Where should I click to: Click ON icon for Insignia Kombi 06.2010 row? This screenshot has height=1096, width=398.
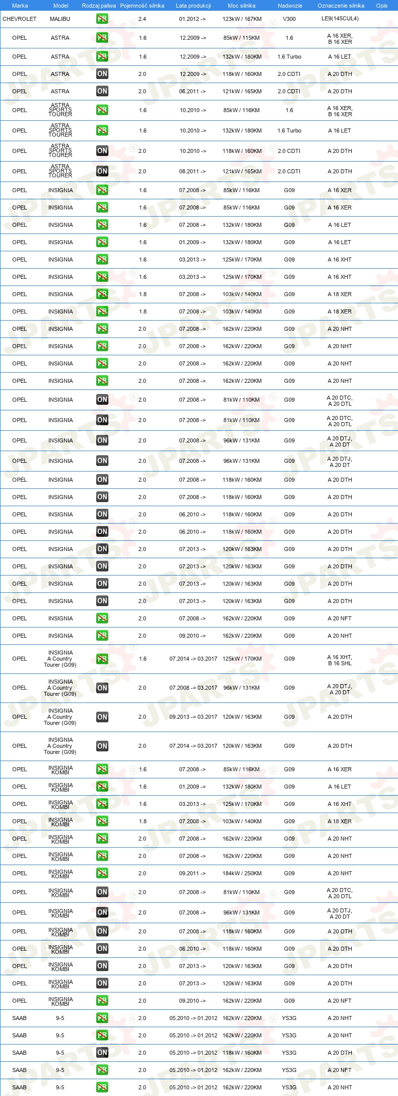pyautogui.click(x=102, y=949)
